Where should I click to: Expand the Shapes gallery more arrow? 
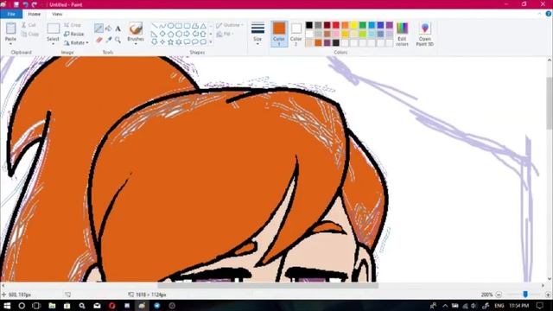[x=211, y=42]
